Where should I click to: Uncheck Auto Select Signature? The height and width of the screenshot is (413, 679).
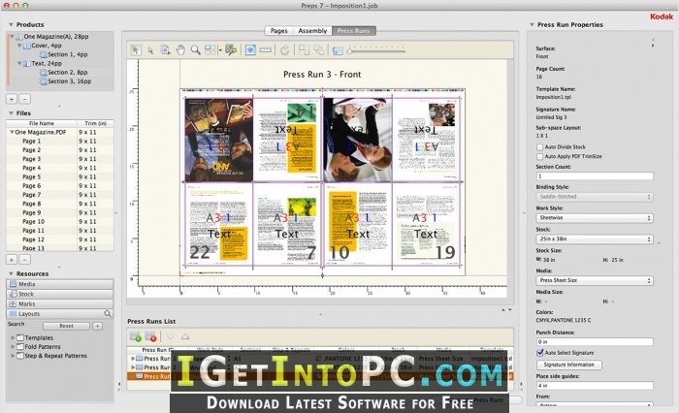pos(539,352)
